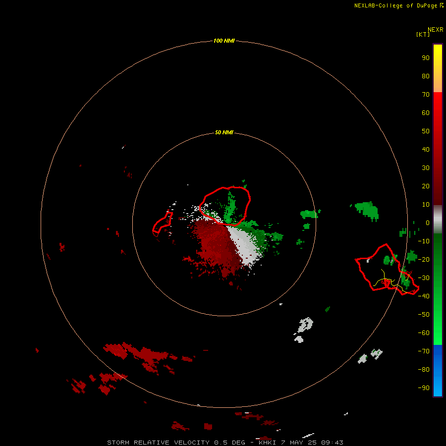
Task: Click the -40 value on the velocity scale
Action: click(x=424, y=296)
